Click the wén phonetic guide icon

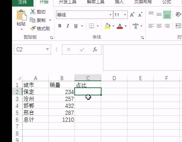(135, 26)
